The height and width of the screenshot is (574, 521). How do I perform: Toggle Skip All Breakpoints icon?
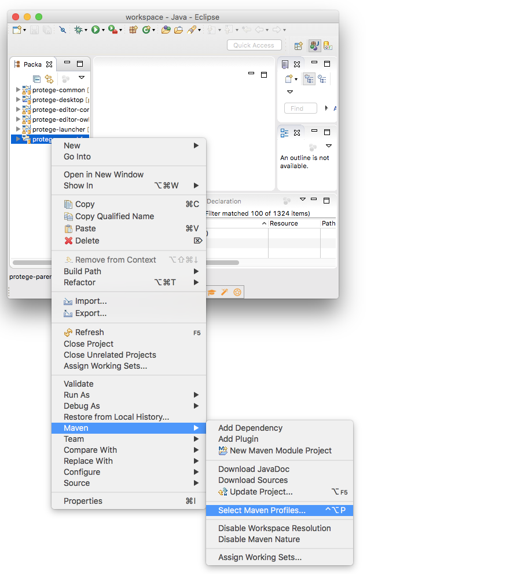[x=63, y=30]
